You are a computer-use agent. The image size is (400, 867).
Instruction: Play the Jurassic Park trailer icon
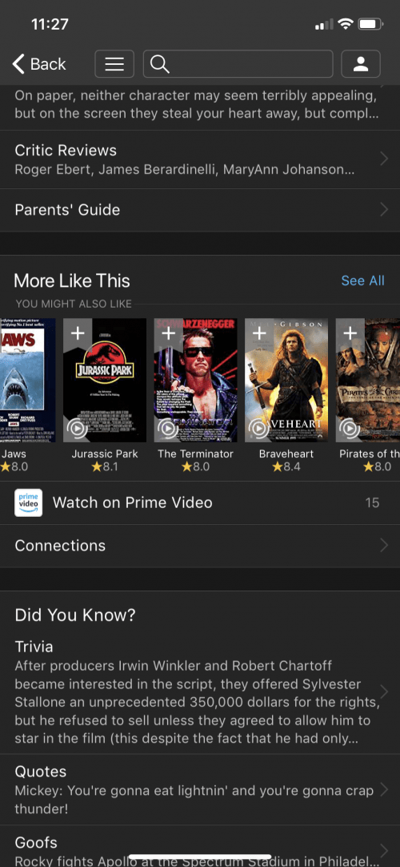click(77, 429)
